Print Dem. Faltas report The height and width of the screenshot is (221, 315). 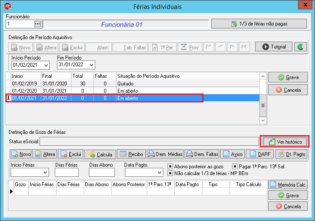point(202,154)
